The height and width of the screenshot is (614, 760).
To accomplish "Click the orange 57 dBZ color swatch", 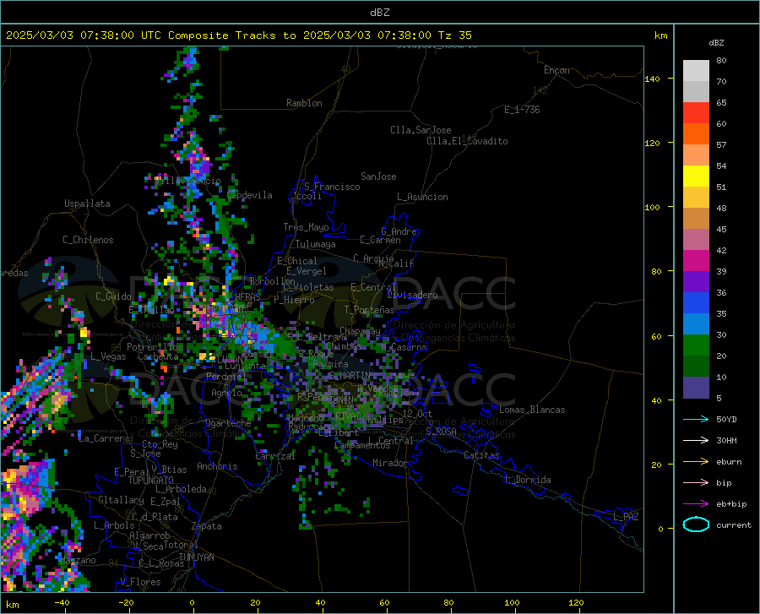I will pos(696,133).
